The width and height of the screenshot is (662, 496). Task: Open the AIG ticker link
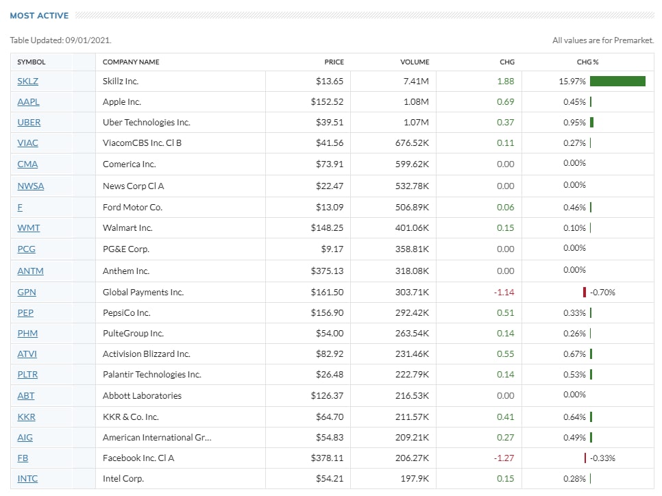(25, 437)
